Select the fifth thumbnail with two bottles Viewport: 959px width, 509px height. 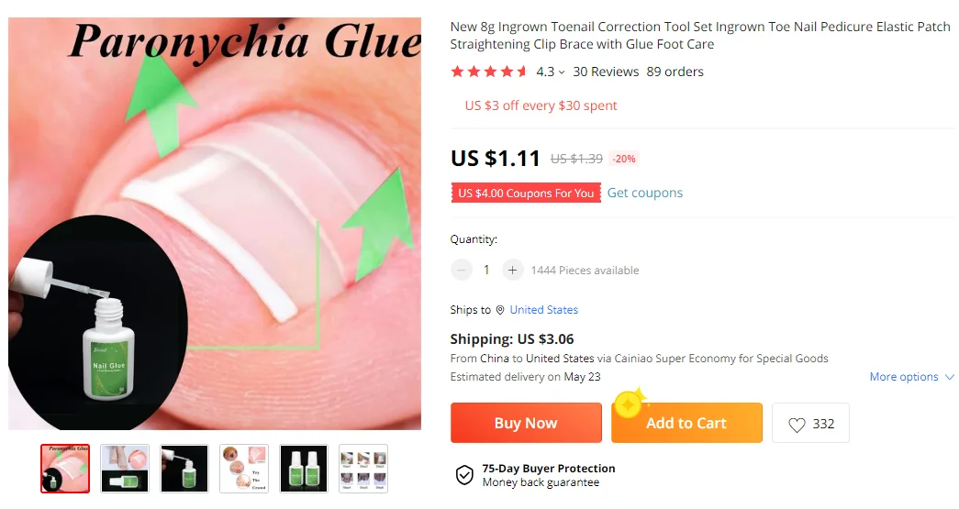point(304,469)
